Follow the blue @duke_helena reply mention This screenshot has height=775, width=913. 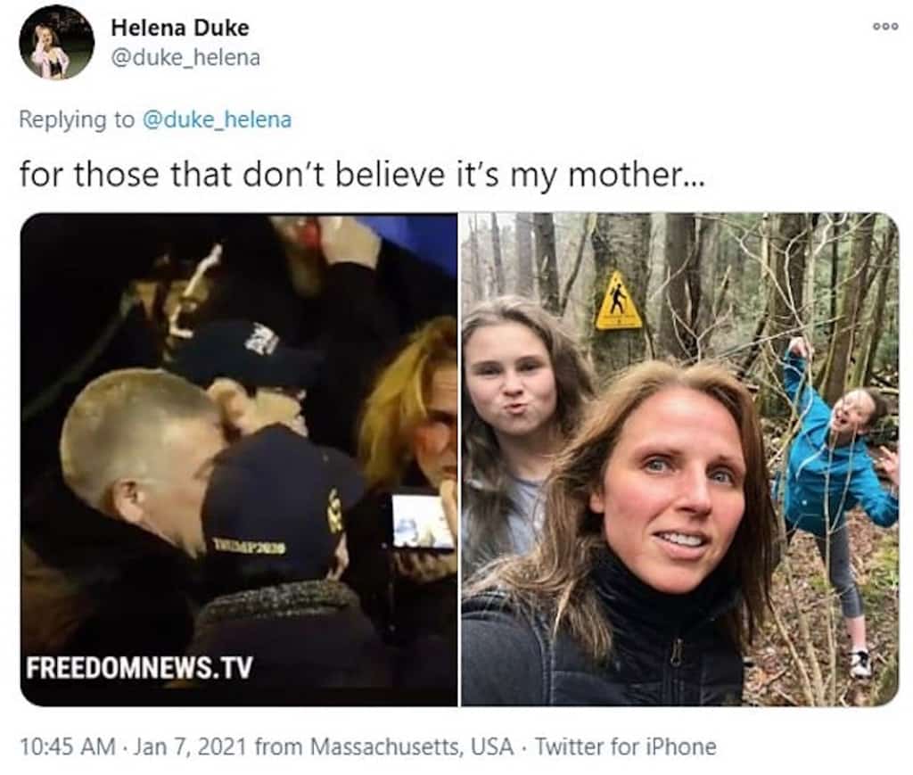(x=217, y=120)
